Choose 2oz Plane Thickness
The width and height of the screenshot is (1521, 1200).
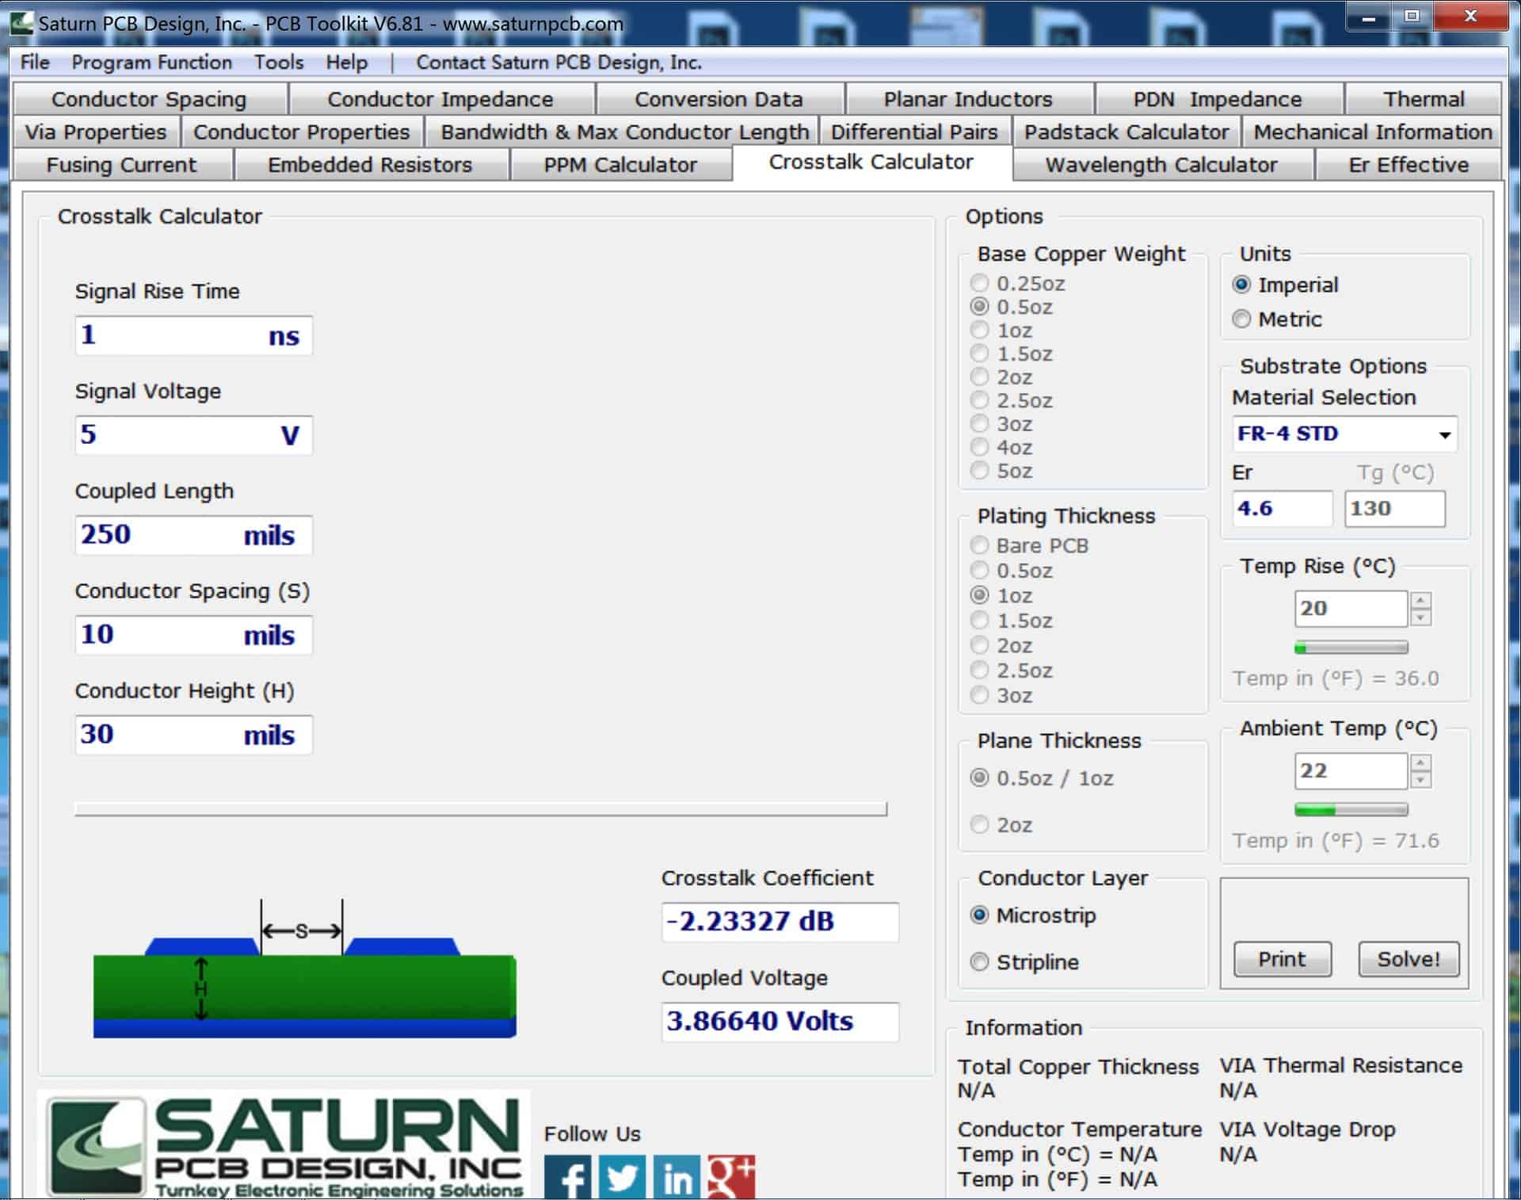click(980, 825)
